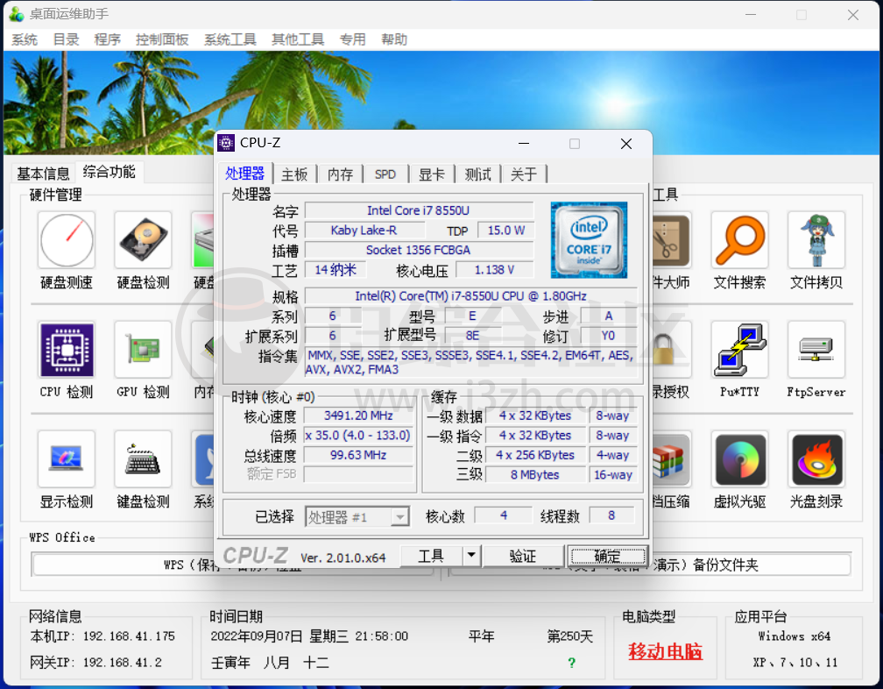Click the 验证 validate button

(523, 556)
